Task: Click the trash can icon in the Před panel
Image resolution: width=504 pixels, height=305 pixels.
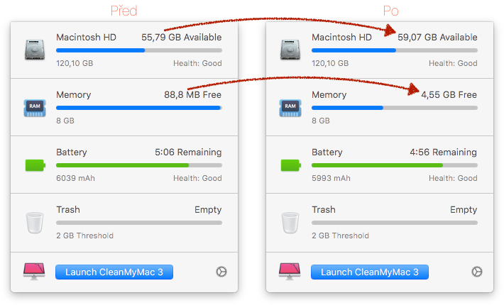Action: [x=35, y=223]
